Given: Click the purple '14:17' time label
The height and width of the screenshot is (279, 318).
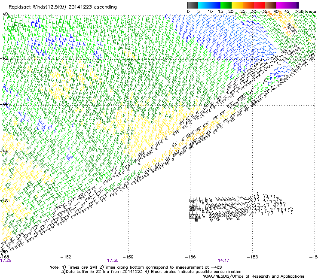Looking at the screenshot, I should [x=223, y=261].
